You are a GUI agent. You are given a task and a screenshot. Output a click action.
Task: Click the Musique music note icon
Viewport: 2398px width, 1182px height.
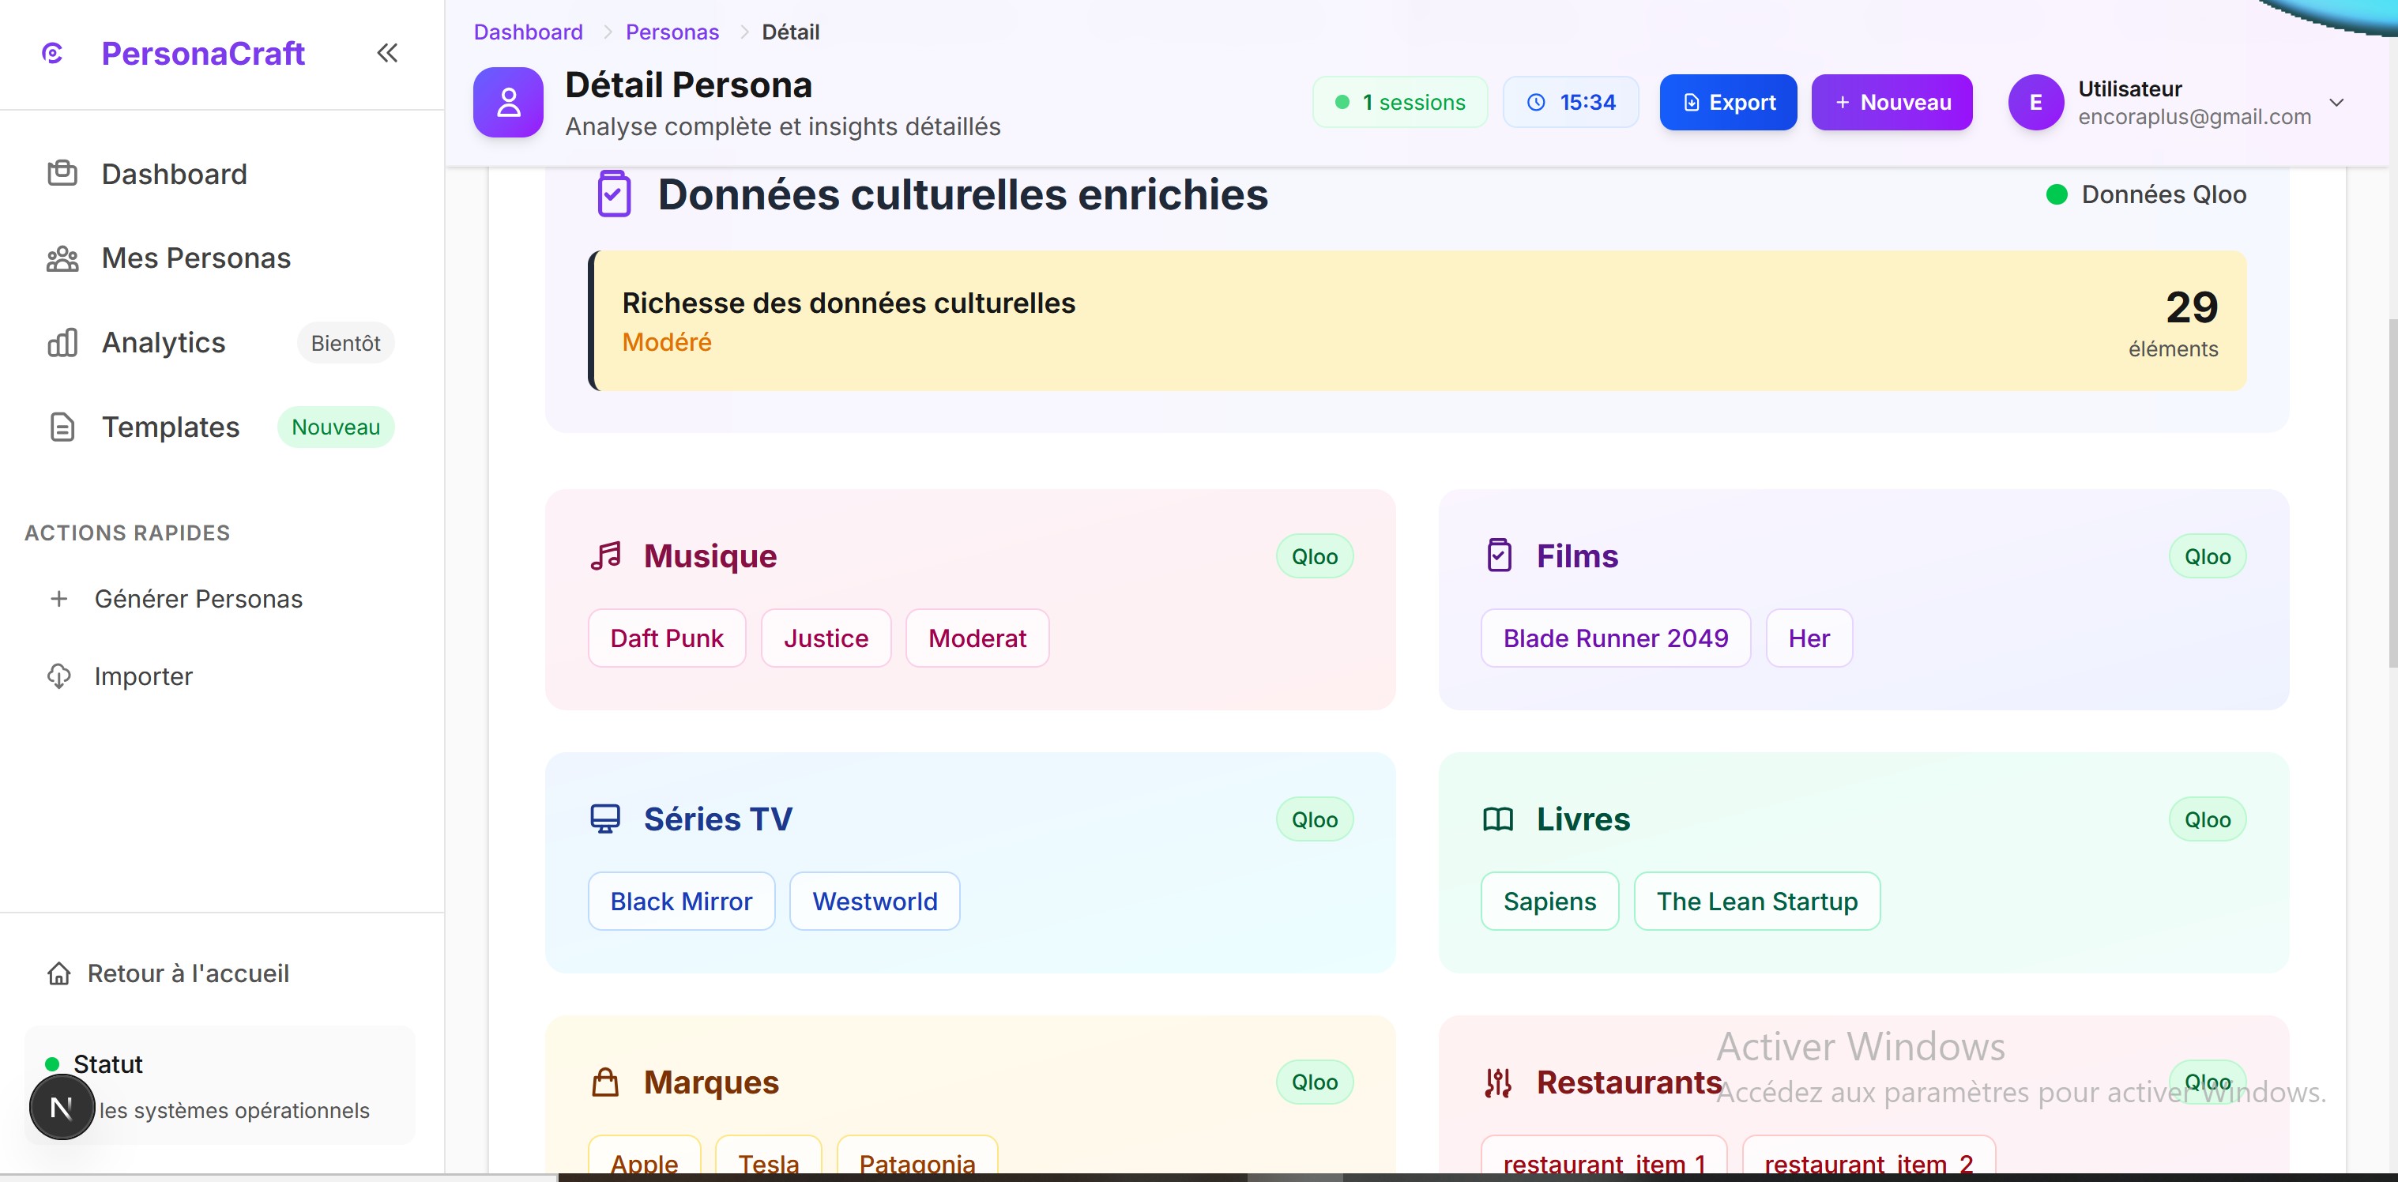(605, 555)
